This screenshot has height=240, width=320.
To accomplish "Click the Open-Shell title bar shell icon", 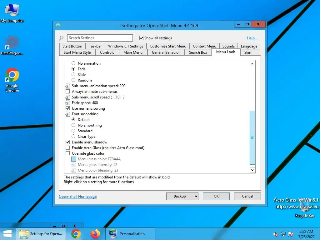I will point(58,25).
